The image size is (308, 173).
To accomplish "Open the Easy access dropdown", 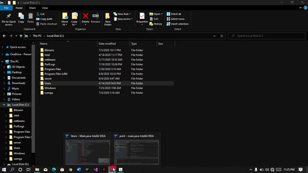I will pos(123,19).
